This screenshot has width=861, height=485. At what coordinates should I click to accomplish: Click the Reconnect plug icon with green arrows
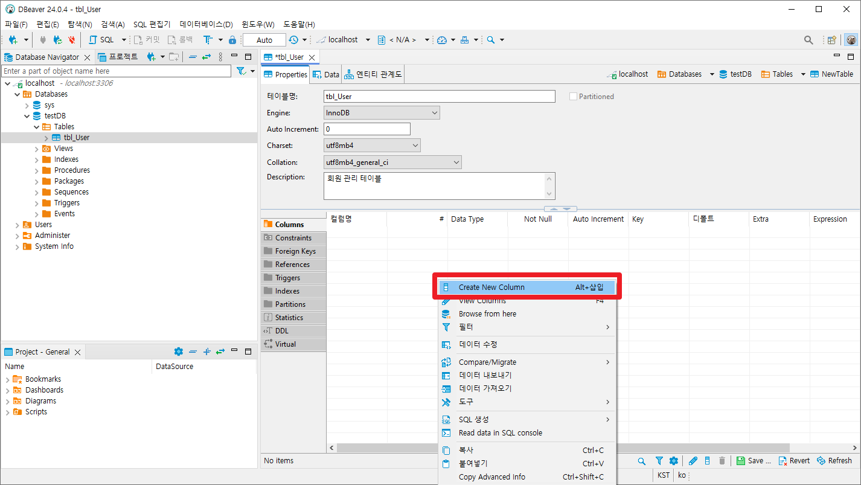(57, 40)
